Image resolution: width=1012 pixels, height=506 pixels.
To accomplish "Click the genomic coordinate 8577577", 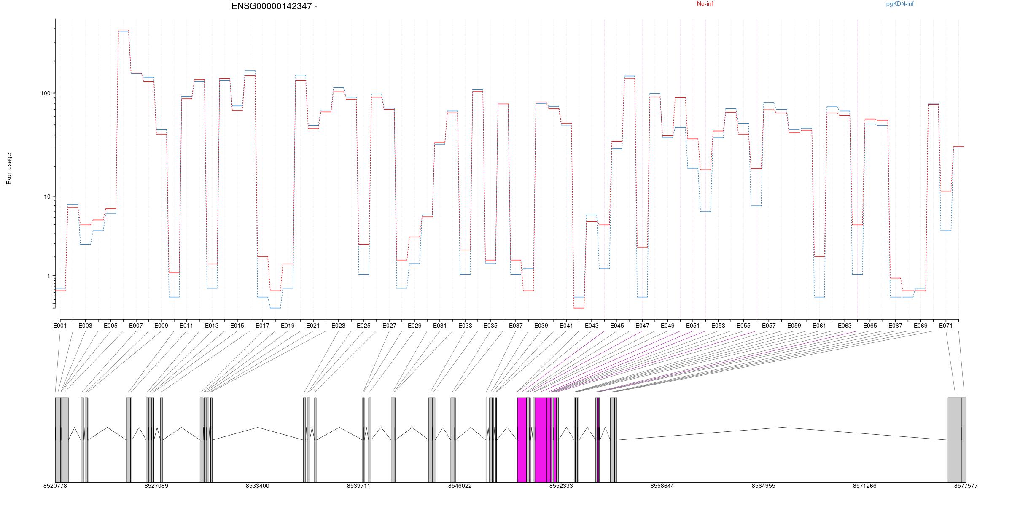I will tap(966, 486).
